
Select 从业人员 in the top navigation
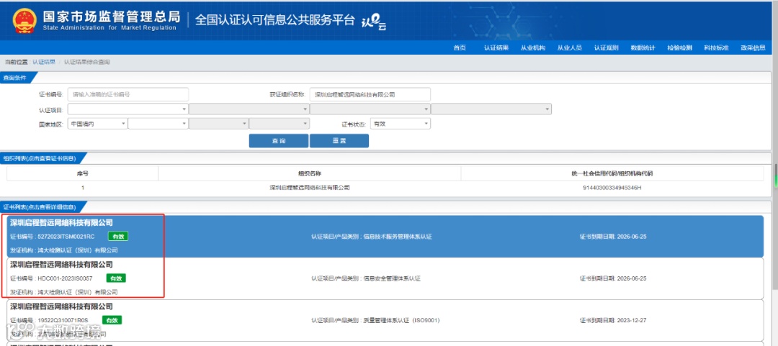[x=570, y=48]
